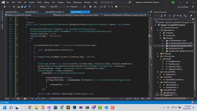197x111 pixels.
Task: Click the SPC indentation indicator
Action: (x=143, y=99)
